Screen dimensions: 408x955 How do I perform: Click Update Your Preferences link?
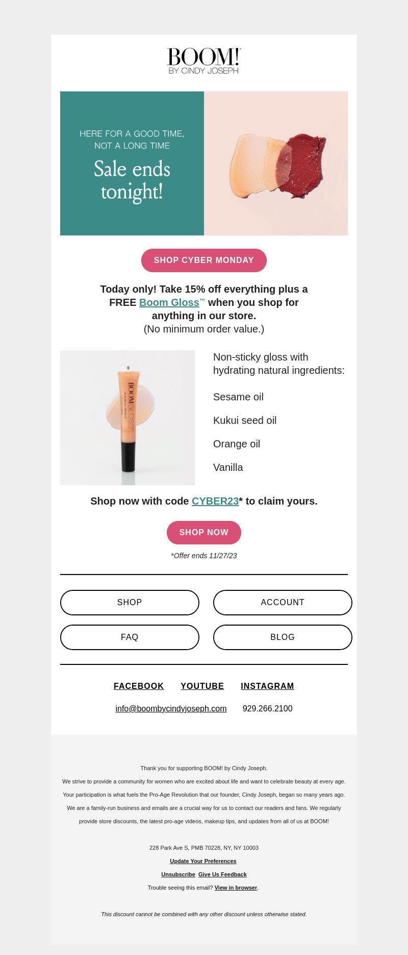(x=203, y=861)
